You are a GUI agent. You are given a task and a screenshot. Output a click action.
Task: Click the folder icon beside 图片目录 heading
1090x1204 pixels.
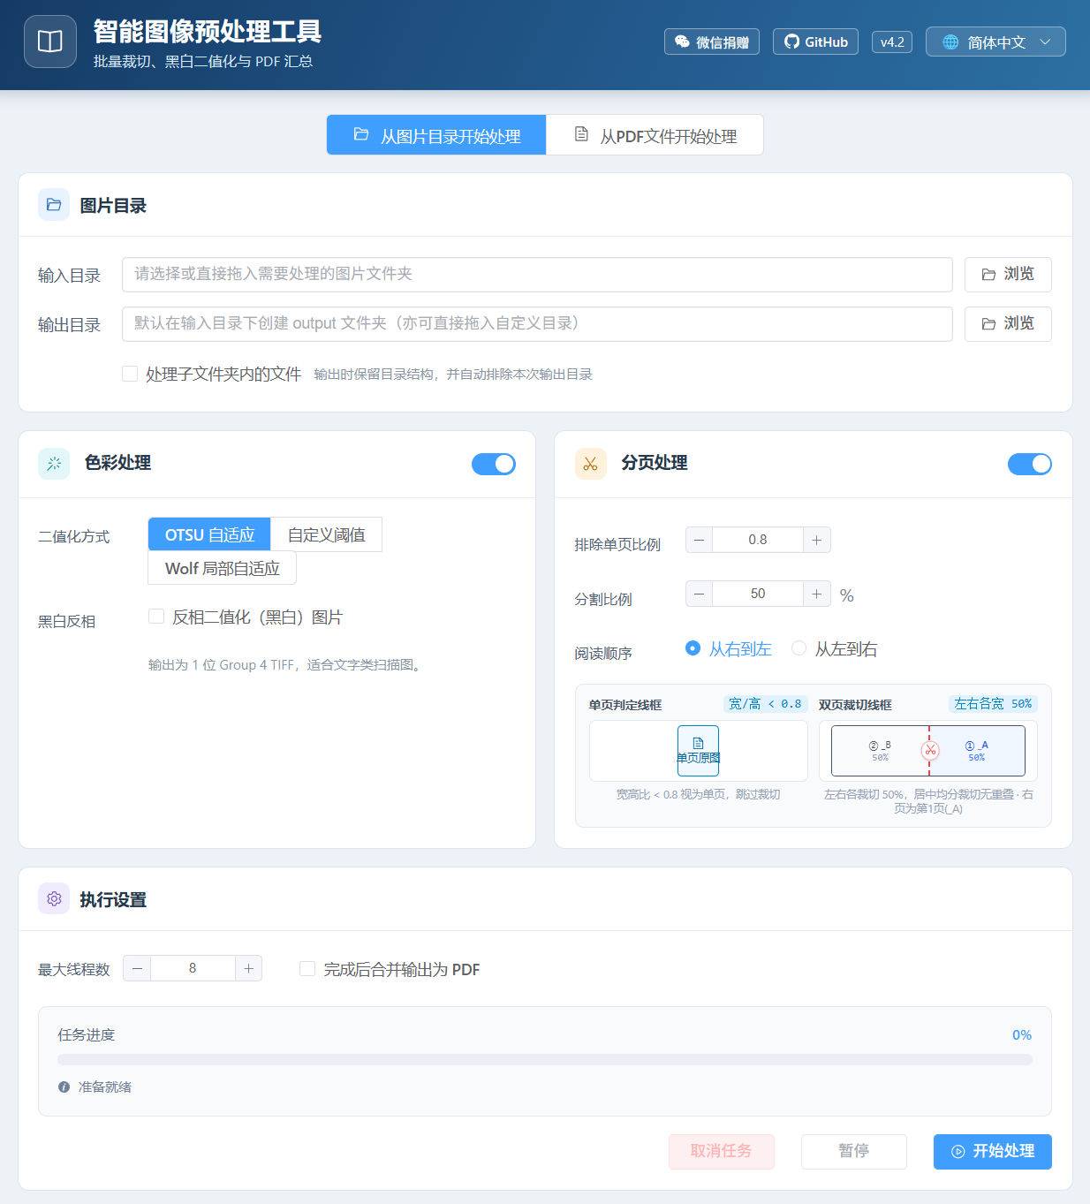tap(54, 205)
